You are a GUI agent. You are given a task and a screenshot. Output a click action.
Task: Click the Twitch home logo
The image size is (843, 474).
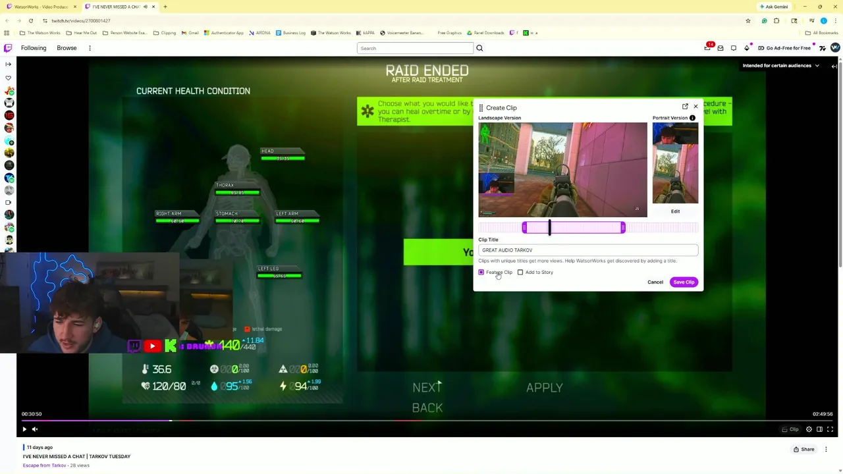(8, 48)
